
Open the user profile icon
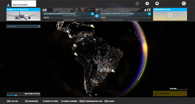pos(147,3)
